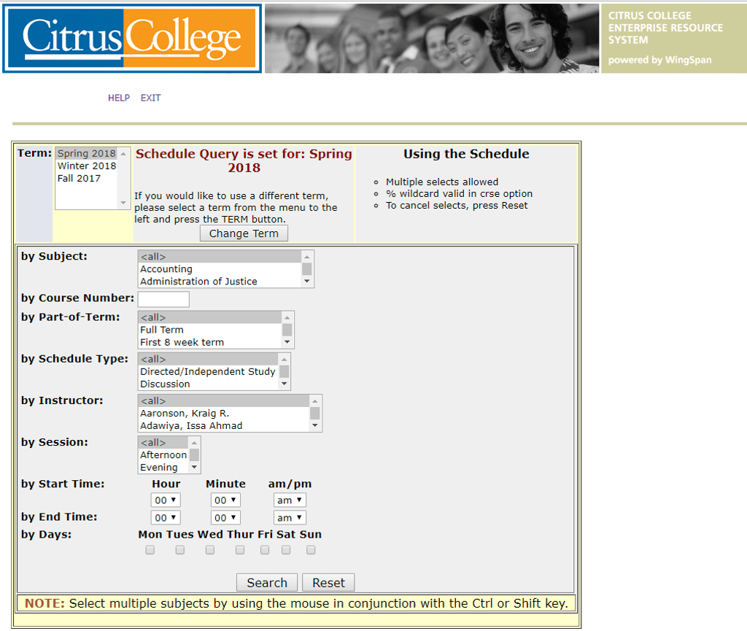This screenshot has width=747, height=631.
Task: Enable the Fri day checkbox
Action: [x=264, y=549]
